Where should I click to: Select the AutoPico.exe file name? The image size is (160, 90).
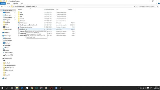23,23
